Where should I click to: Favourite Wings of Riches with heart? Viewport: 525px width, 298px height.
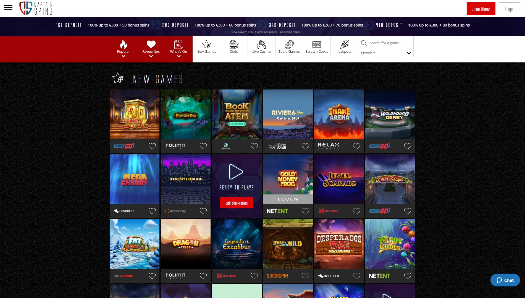point(408,276)
